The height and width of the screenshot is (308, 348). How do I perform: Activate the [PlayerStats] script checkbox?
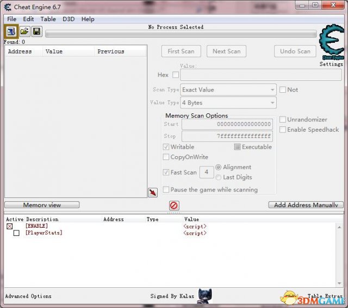[16, 233]
